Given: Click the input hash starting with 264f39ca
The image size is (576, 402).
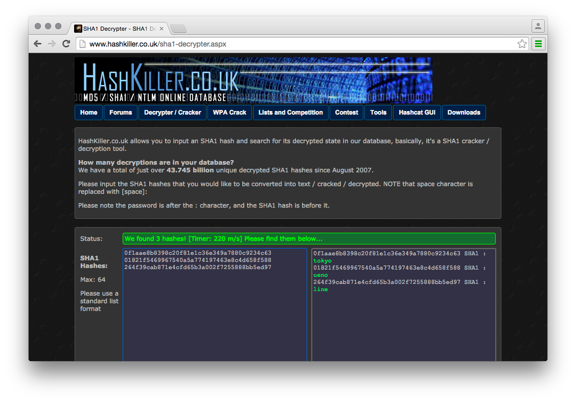Looking at the screenshot, I should 198,267.
